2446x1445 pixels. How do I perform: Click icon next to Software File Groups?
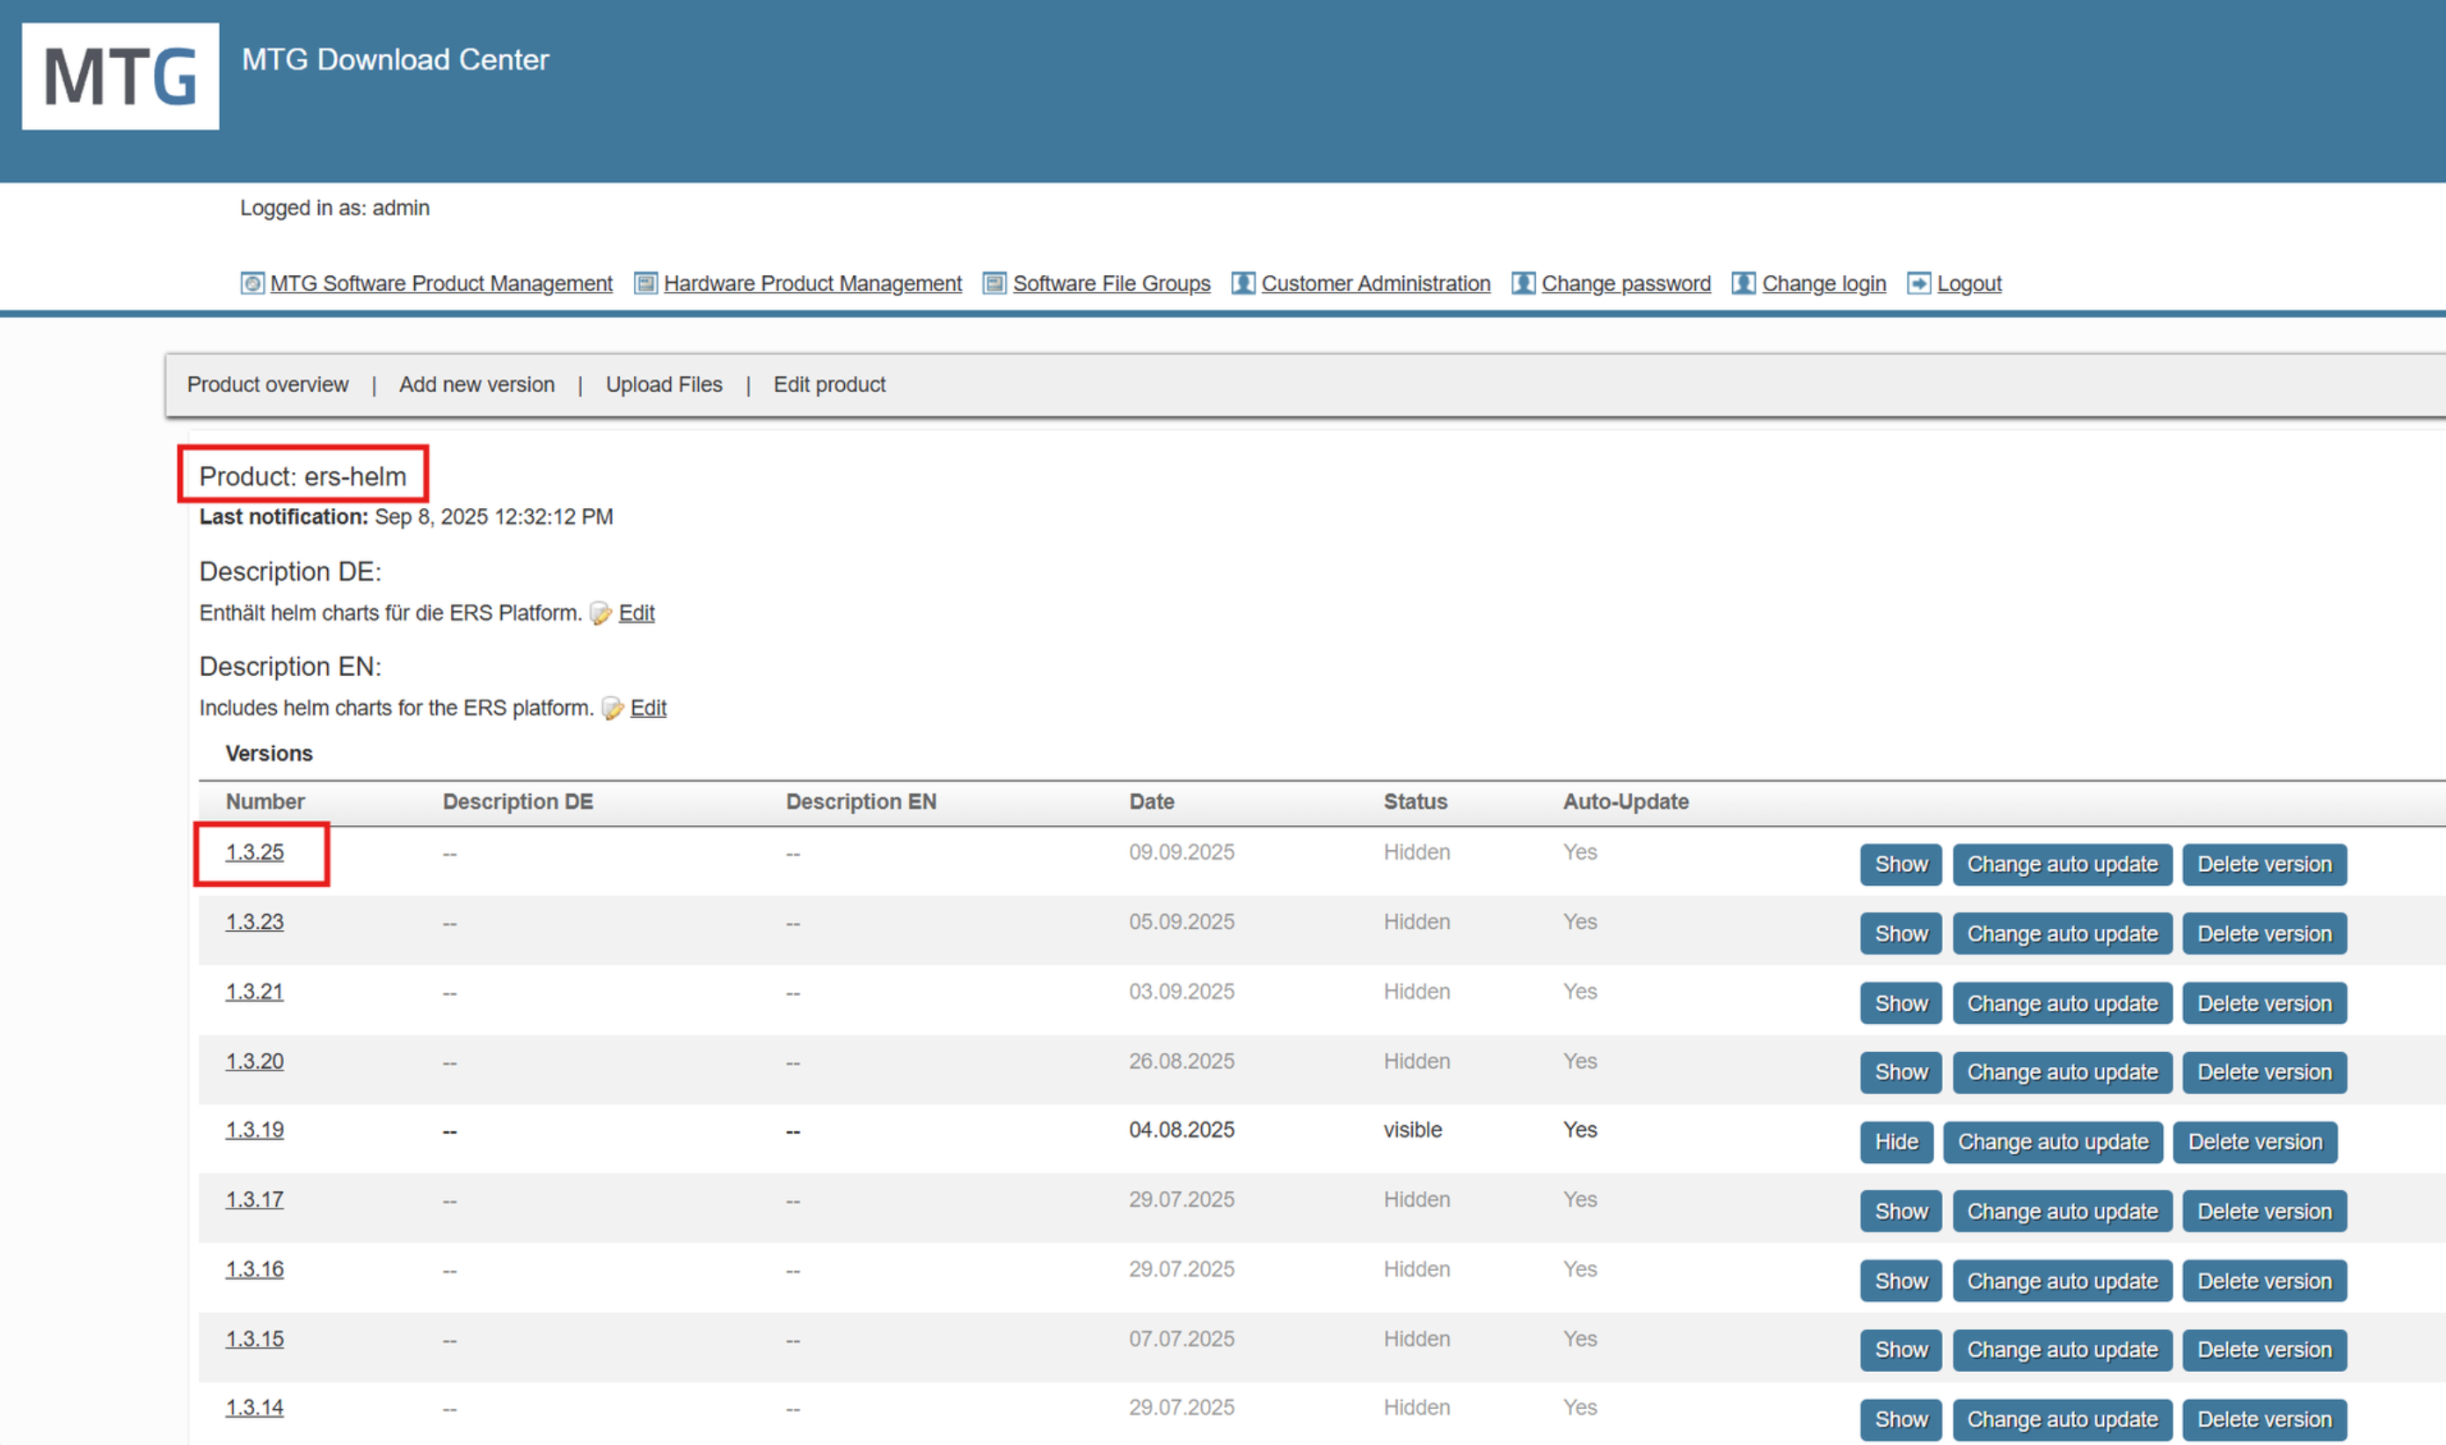994,283
